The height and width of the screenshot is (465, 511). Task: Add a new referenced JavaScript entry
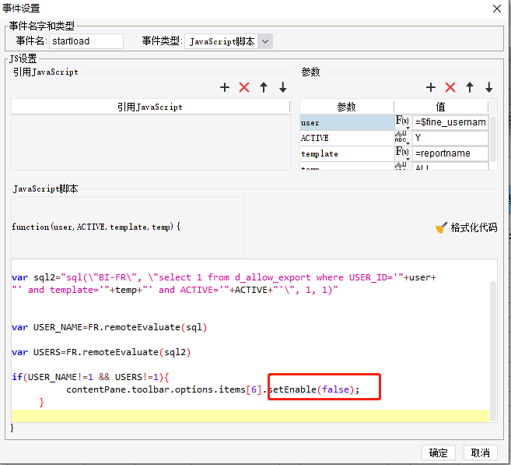point(225,87)
